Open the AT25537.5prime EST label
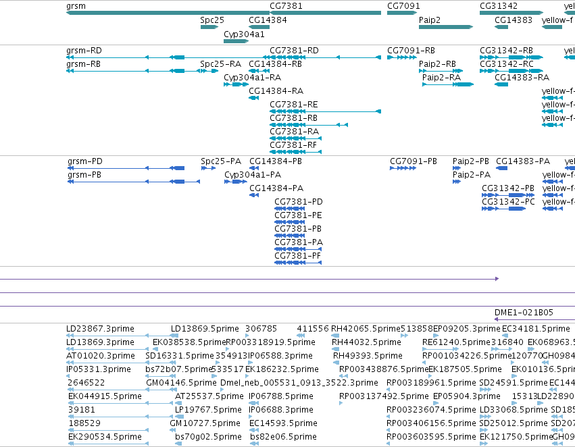The height and width of the screenshot is (447, 575). pos(209,397)
